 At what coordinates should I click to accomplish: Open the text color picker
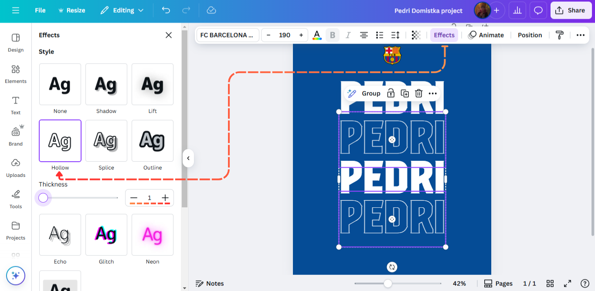pyautogui.click(x=317, y=35)
